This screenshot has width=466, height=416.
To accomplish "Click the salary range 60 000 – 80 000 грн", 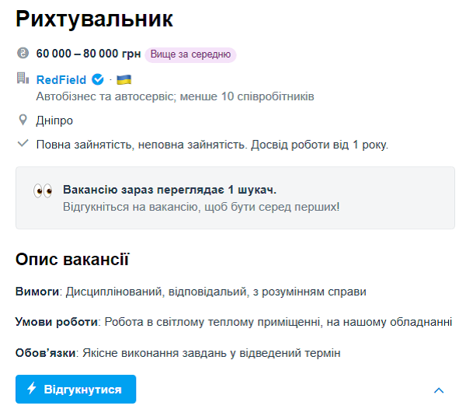I will [x=89, y=54].
